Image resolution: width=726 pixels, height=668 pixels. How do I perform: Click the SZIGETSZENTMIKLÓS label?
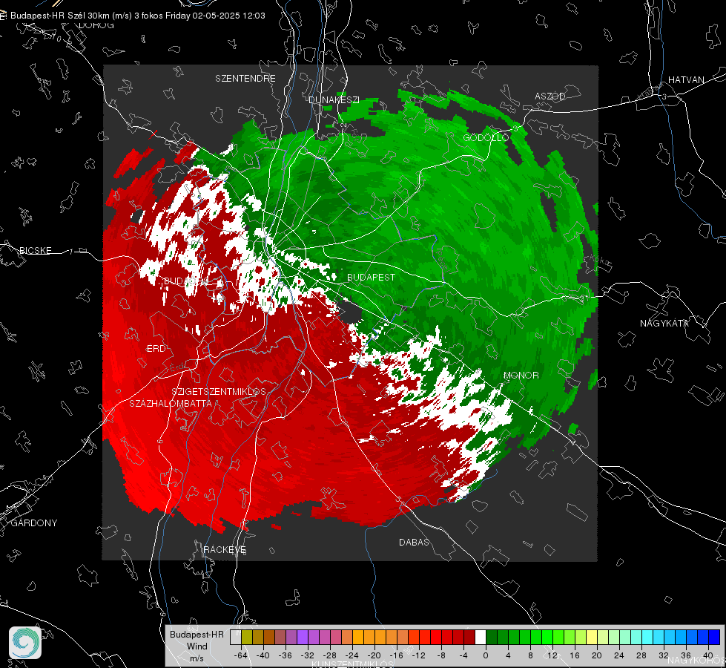click(219, 391)
